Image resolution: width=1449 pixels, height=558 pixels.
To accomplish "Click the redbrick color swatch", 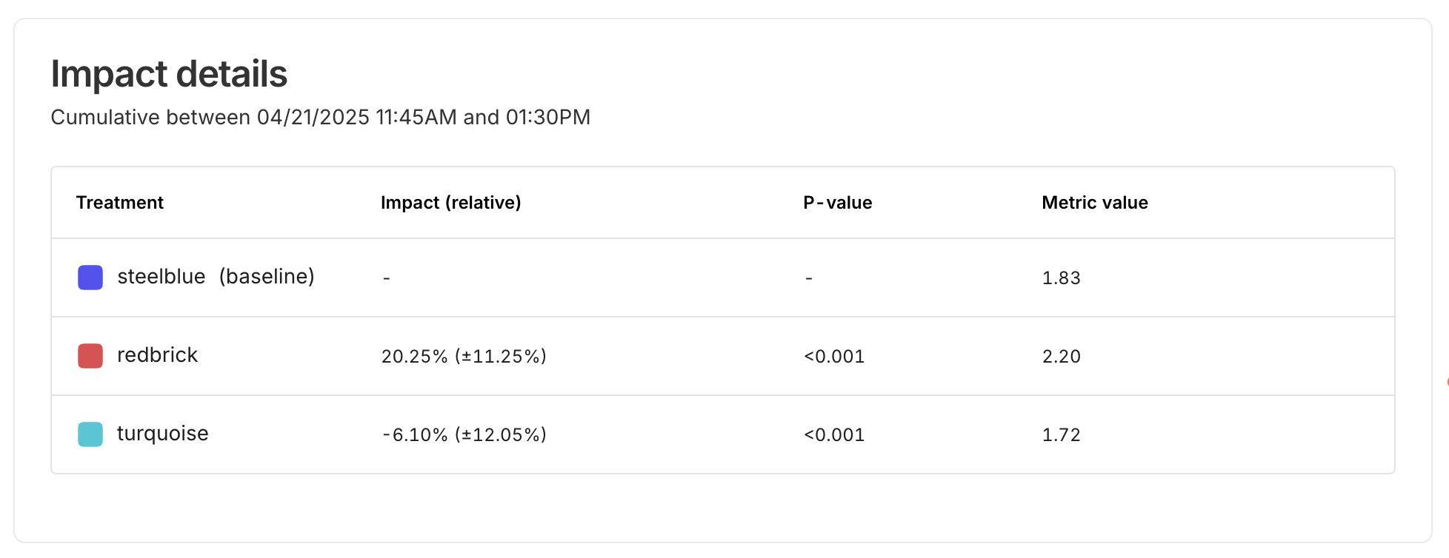I will 90,356.
